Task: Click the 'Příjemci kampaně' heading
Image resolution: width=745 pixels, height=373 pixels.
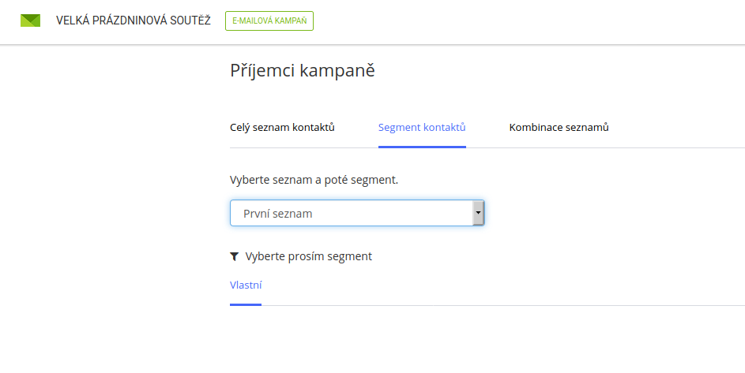Action: coord(303,70)
